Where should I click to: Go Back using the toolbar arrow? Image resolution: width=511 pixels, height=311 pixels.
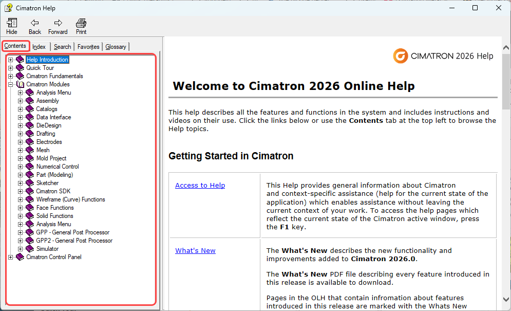coord(34,23)
